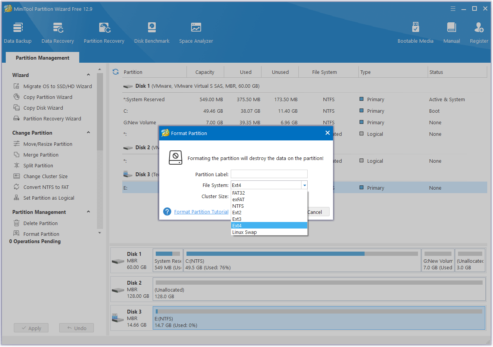Select C:(NTFS) block in disk map
493x347 pixels.
302,260
